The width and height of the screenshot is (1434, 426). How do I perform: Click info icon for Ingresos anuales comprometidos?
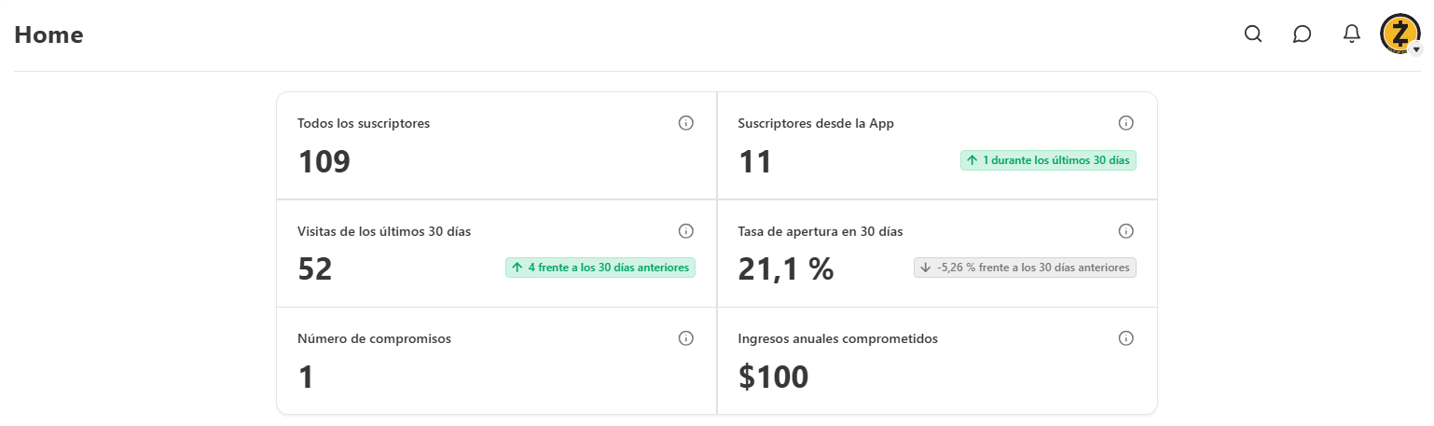point(1125,338)
